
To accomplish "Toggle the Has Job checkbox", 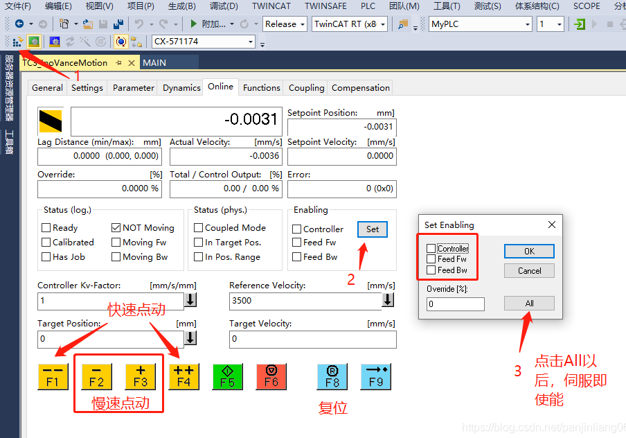I will 46,257.
